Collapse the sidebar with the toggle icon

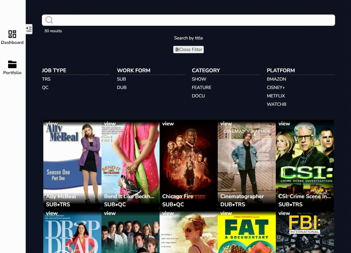pyautogui.click(x=29, y=29)
